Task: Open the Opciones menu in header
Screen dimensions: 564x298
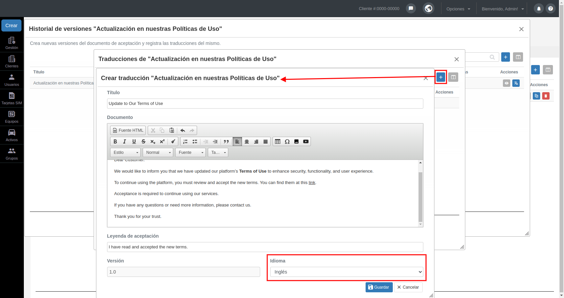Action: pyautogui.click(x=458, y=9)
